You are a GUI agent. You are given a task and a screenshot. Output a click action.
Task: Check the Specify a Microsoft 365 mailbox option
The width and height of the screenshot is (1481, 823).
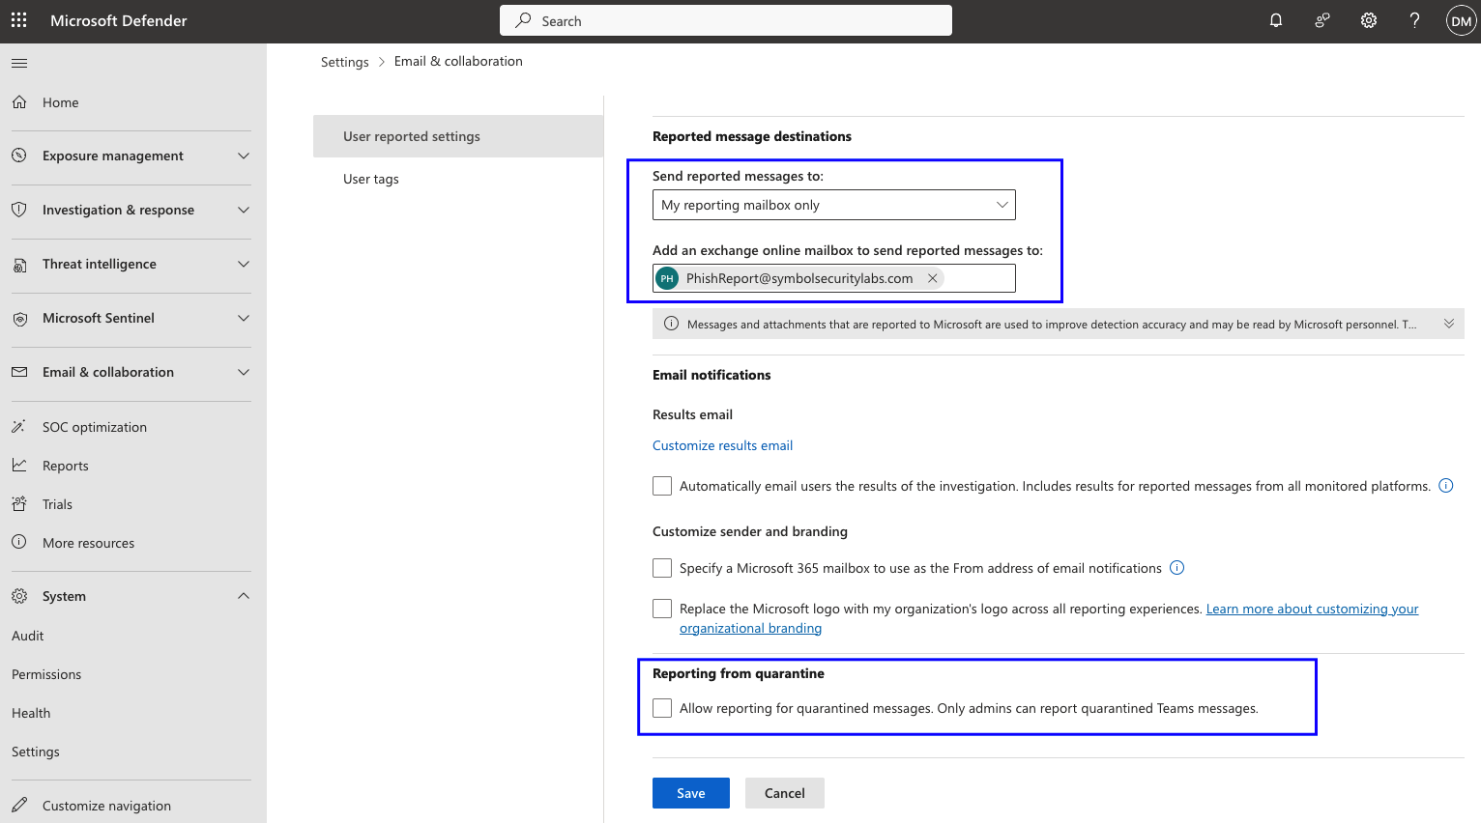pyautogui.click(x=661, y=568)
